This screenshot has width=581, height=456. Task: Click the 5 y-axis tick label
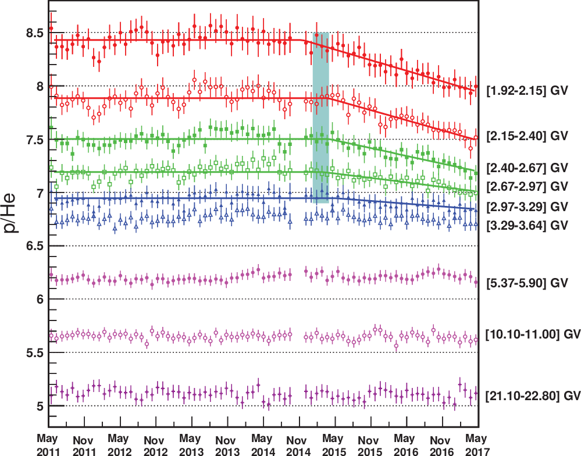[40, 407]
